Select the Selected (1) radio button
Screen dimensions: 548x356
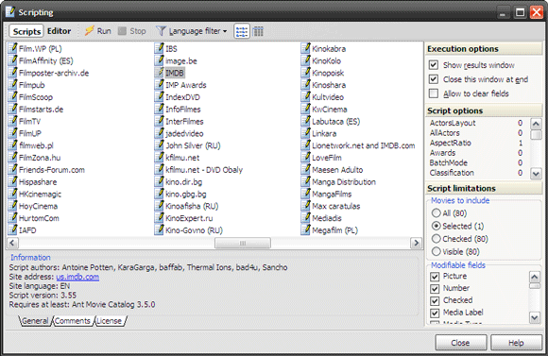click(436, 226)
